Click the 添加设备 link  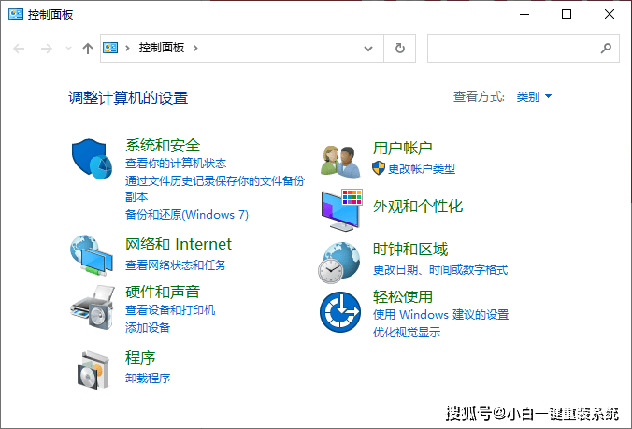[x=148, y=327]
